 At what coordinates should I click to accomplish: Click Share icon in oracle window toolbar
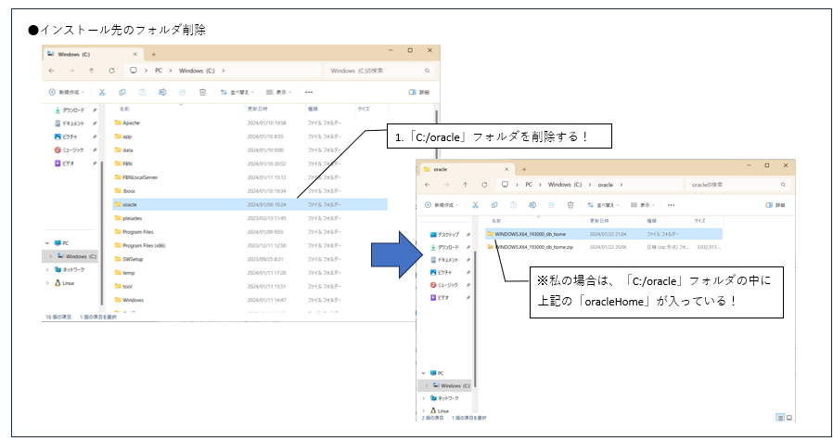tap(551, 205)
